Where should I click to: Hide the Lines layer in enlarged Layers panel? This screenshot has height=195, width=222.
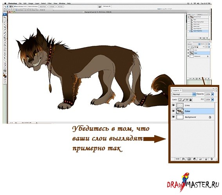[173, 105]
